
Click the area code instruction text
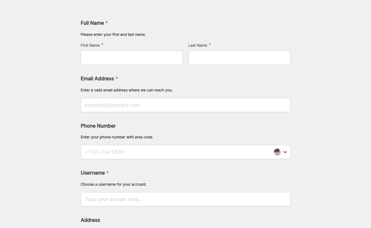coord(116,137)
